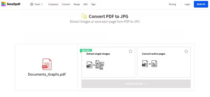Click the Extract single images label
This screenshot has height=97, width=210.
[x=98, y=54]
